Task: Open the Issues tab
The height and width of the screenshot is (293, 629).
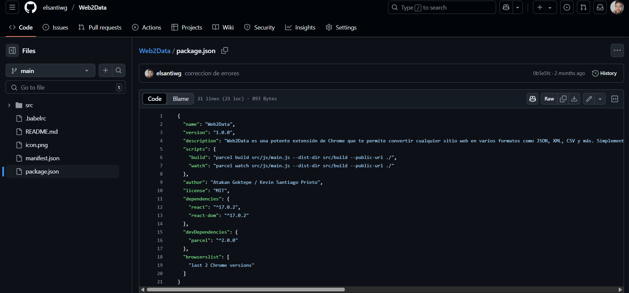Action: click(x=55, y=28)
